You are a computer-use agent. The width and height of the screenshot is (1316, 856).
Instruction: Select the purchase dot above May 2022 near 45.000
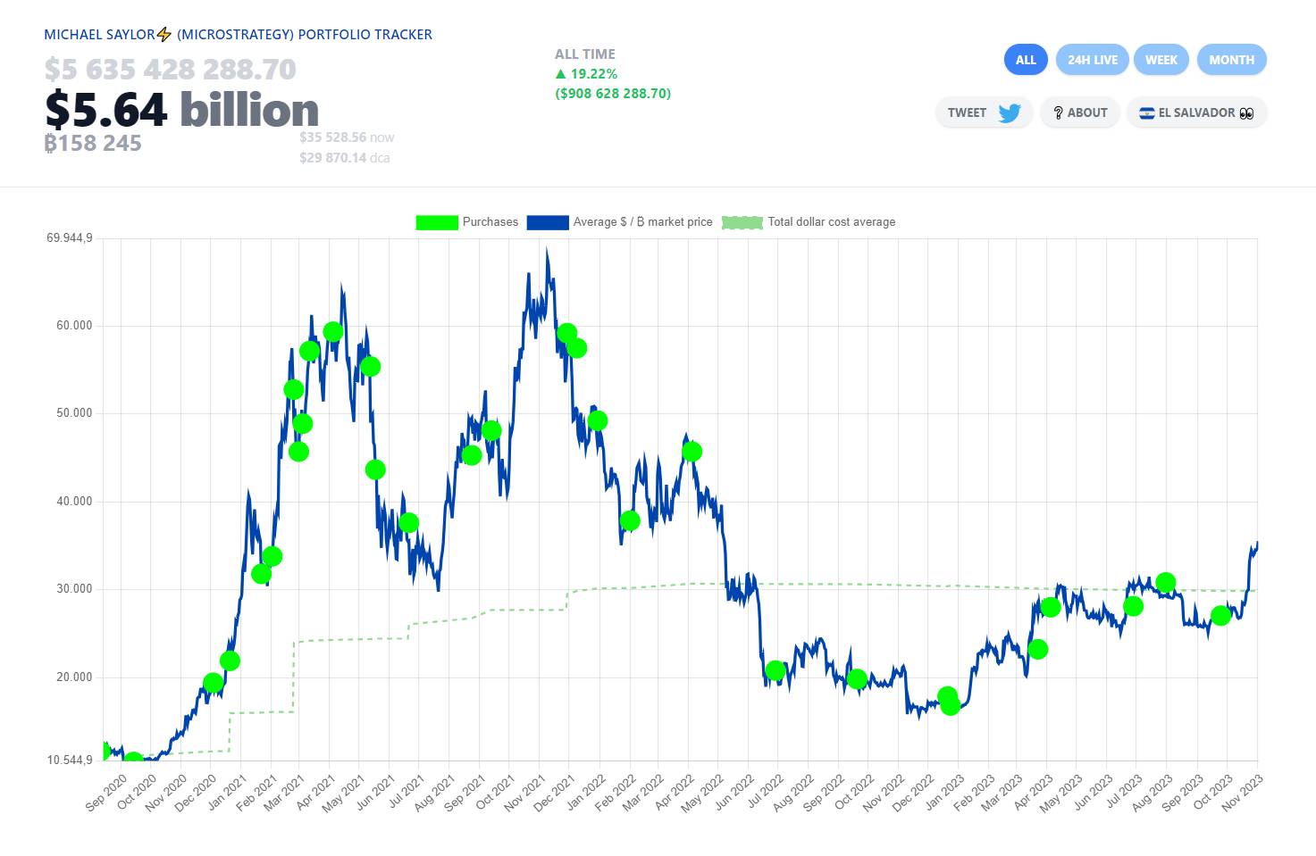coord(692,452)
